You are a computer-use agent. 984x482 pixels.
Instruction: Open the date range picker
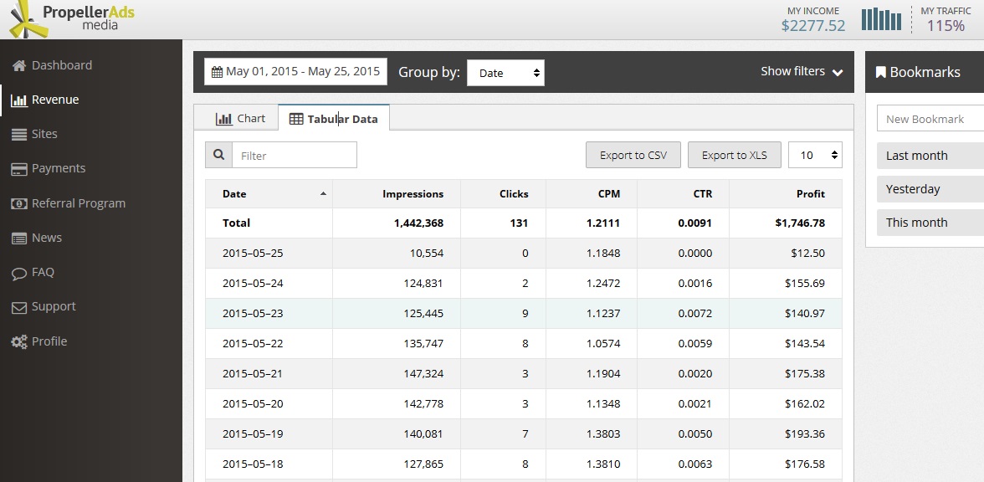click(296, 72)
